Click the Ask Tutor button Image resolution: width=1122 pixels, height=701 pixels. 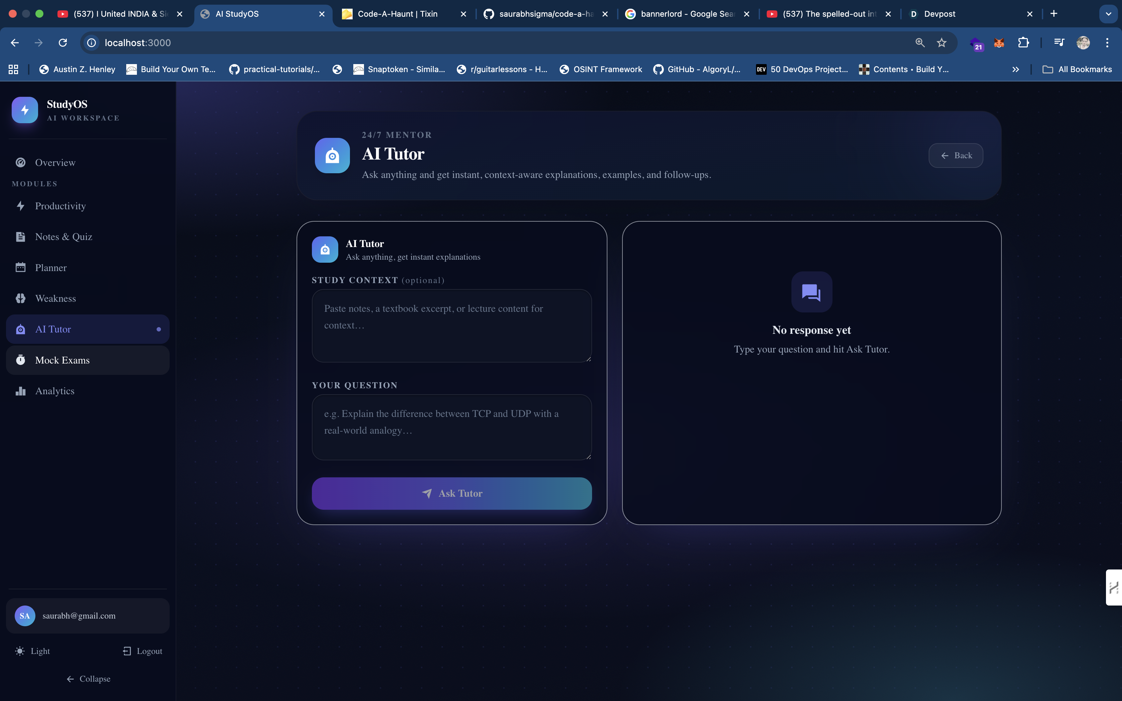pos(451,493)
